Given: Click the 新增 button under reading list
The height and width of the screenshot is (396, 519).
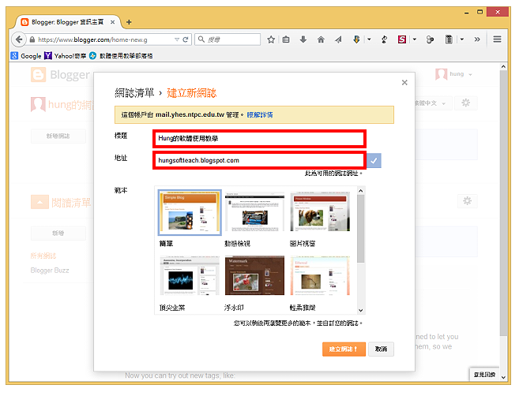Looking at the screenshot, I should click(58, 233).
